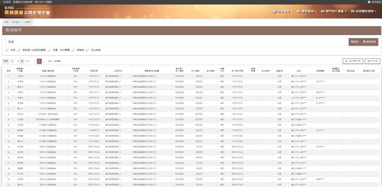Screen dimensions: 382x187
Task: Click the 查詢條件 panel header
Action: coord(192,31)
